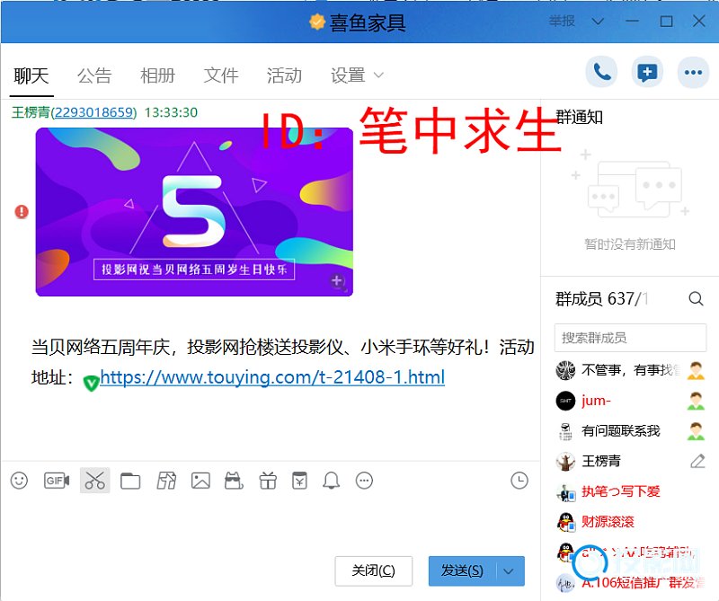
Task: Open the title bar dropdown chevron
Action: coord(598,22)
